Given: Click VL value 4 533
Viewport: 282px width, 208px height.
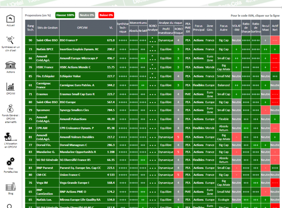Looking at the screenshot, I should pyautogui.click(x=111, y=175).
